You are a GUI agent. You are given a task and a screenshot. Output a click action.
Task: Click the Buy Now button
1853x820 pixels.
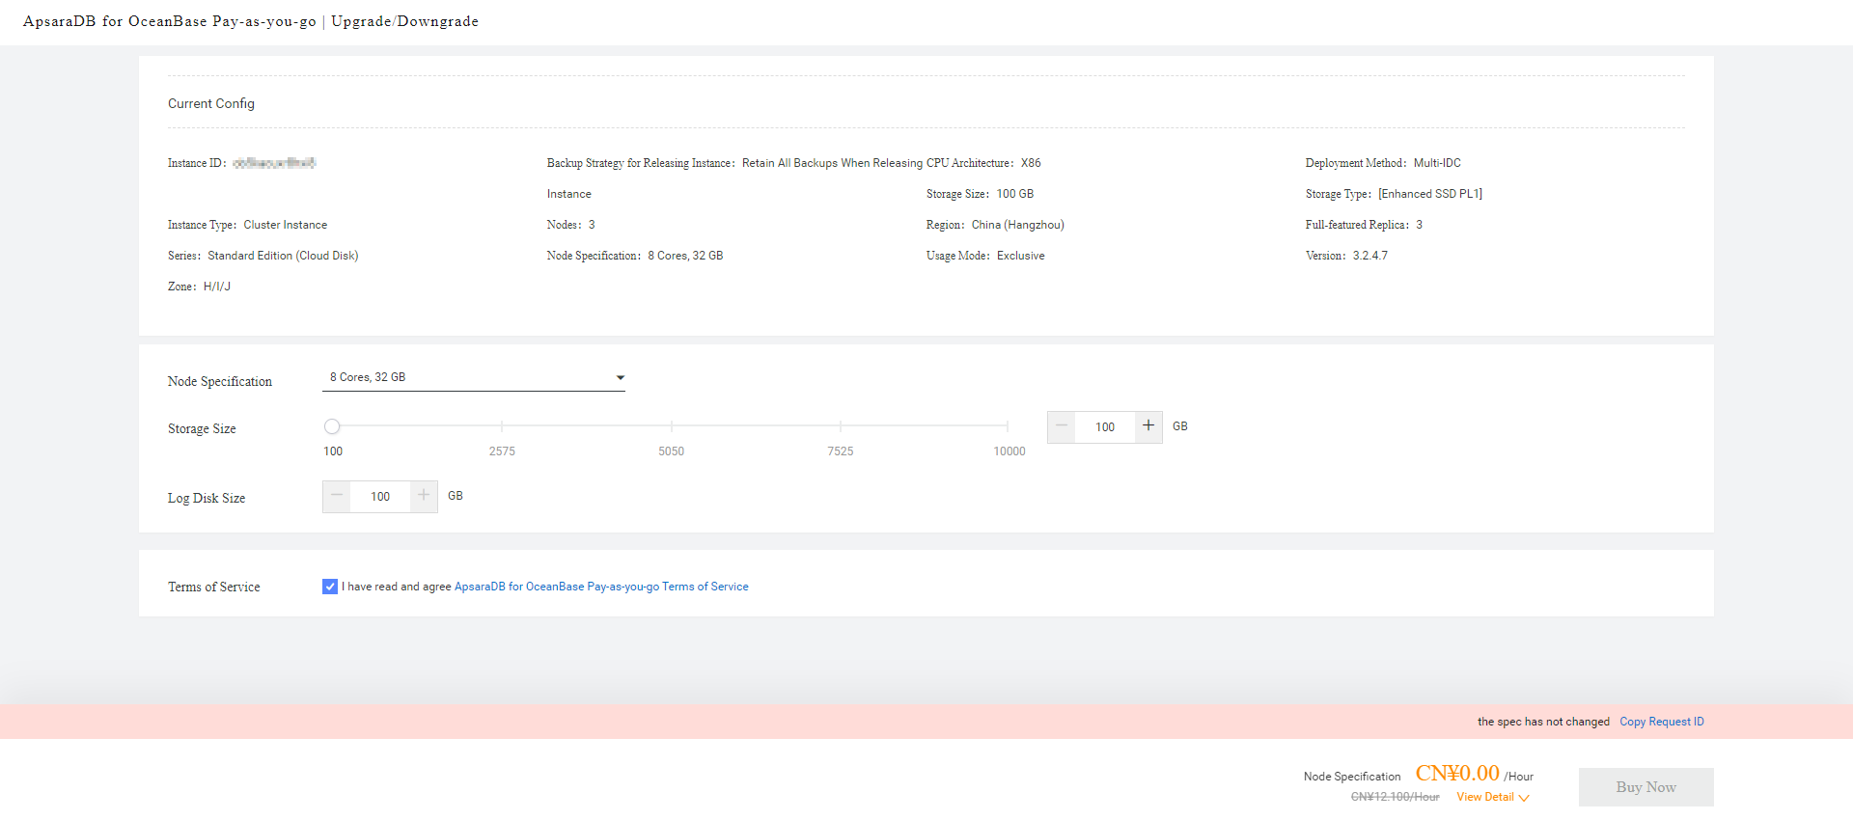tap(1646, 787)
